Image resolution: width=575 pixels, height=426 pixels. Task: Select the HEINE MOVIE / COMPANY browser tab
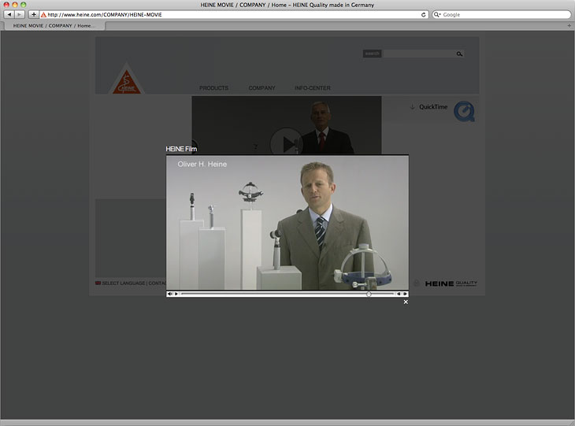pos(54,26)
